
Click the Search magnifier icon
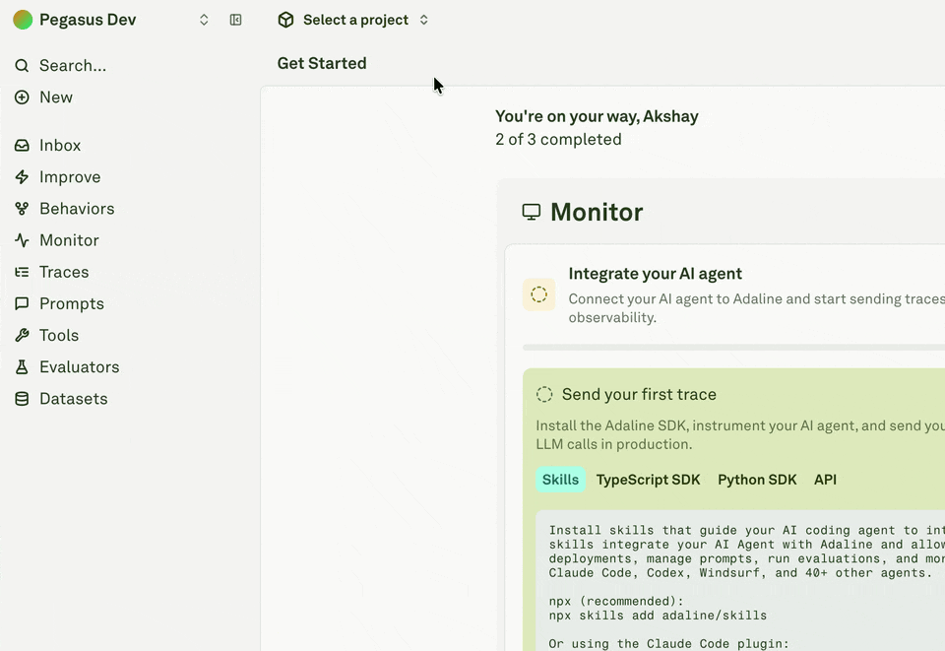click(22, 66)
